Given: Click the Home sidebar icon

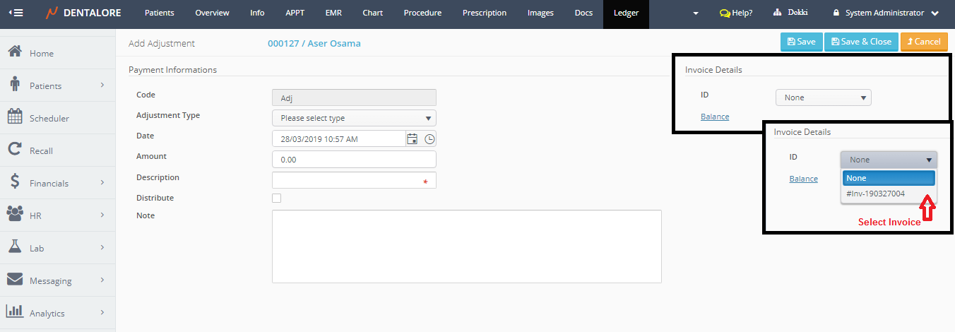Looking at the screenshot, I should 14,53.
